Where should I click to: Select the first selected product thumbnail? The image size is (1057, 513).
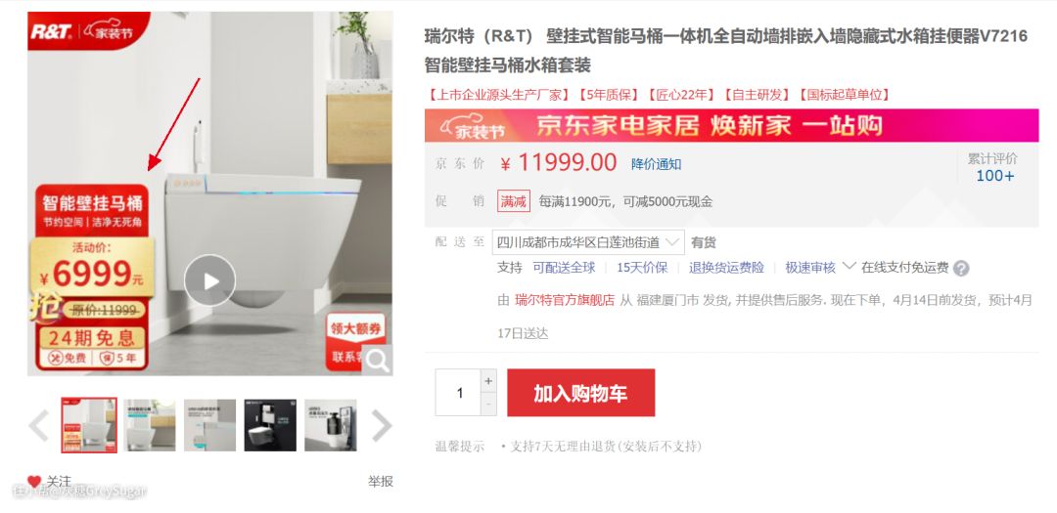click(x=89, y=425)
